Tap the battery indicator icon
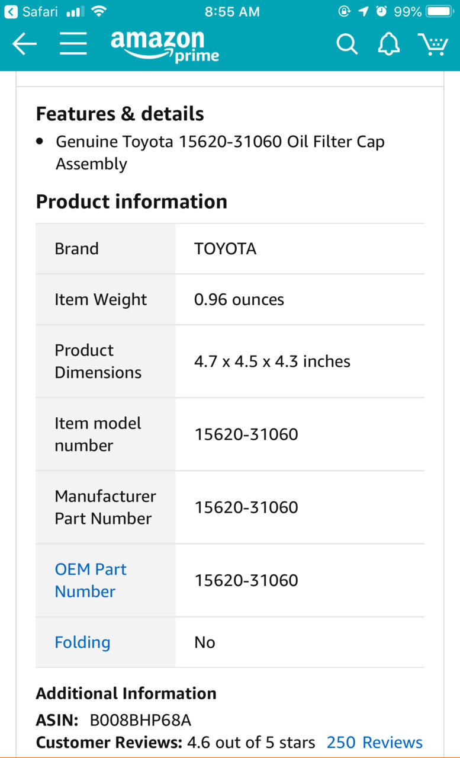Viewport: 460px width, 758px height. click(440, 11)
